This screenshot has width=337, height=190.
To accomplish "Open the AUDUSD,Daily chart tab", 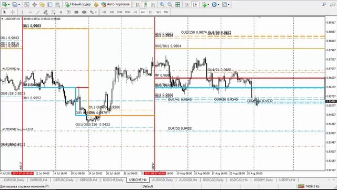I will click(x=163, y=179).
